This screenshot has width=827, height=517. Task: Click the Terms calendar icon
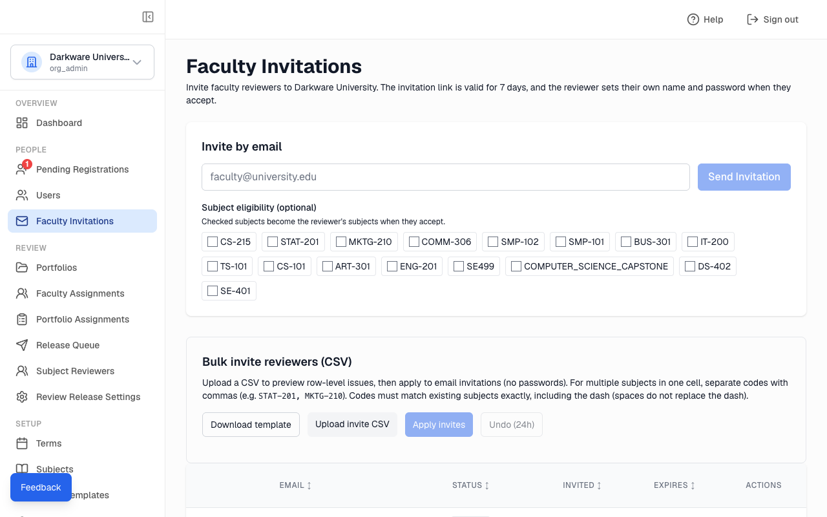[22, 443]
